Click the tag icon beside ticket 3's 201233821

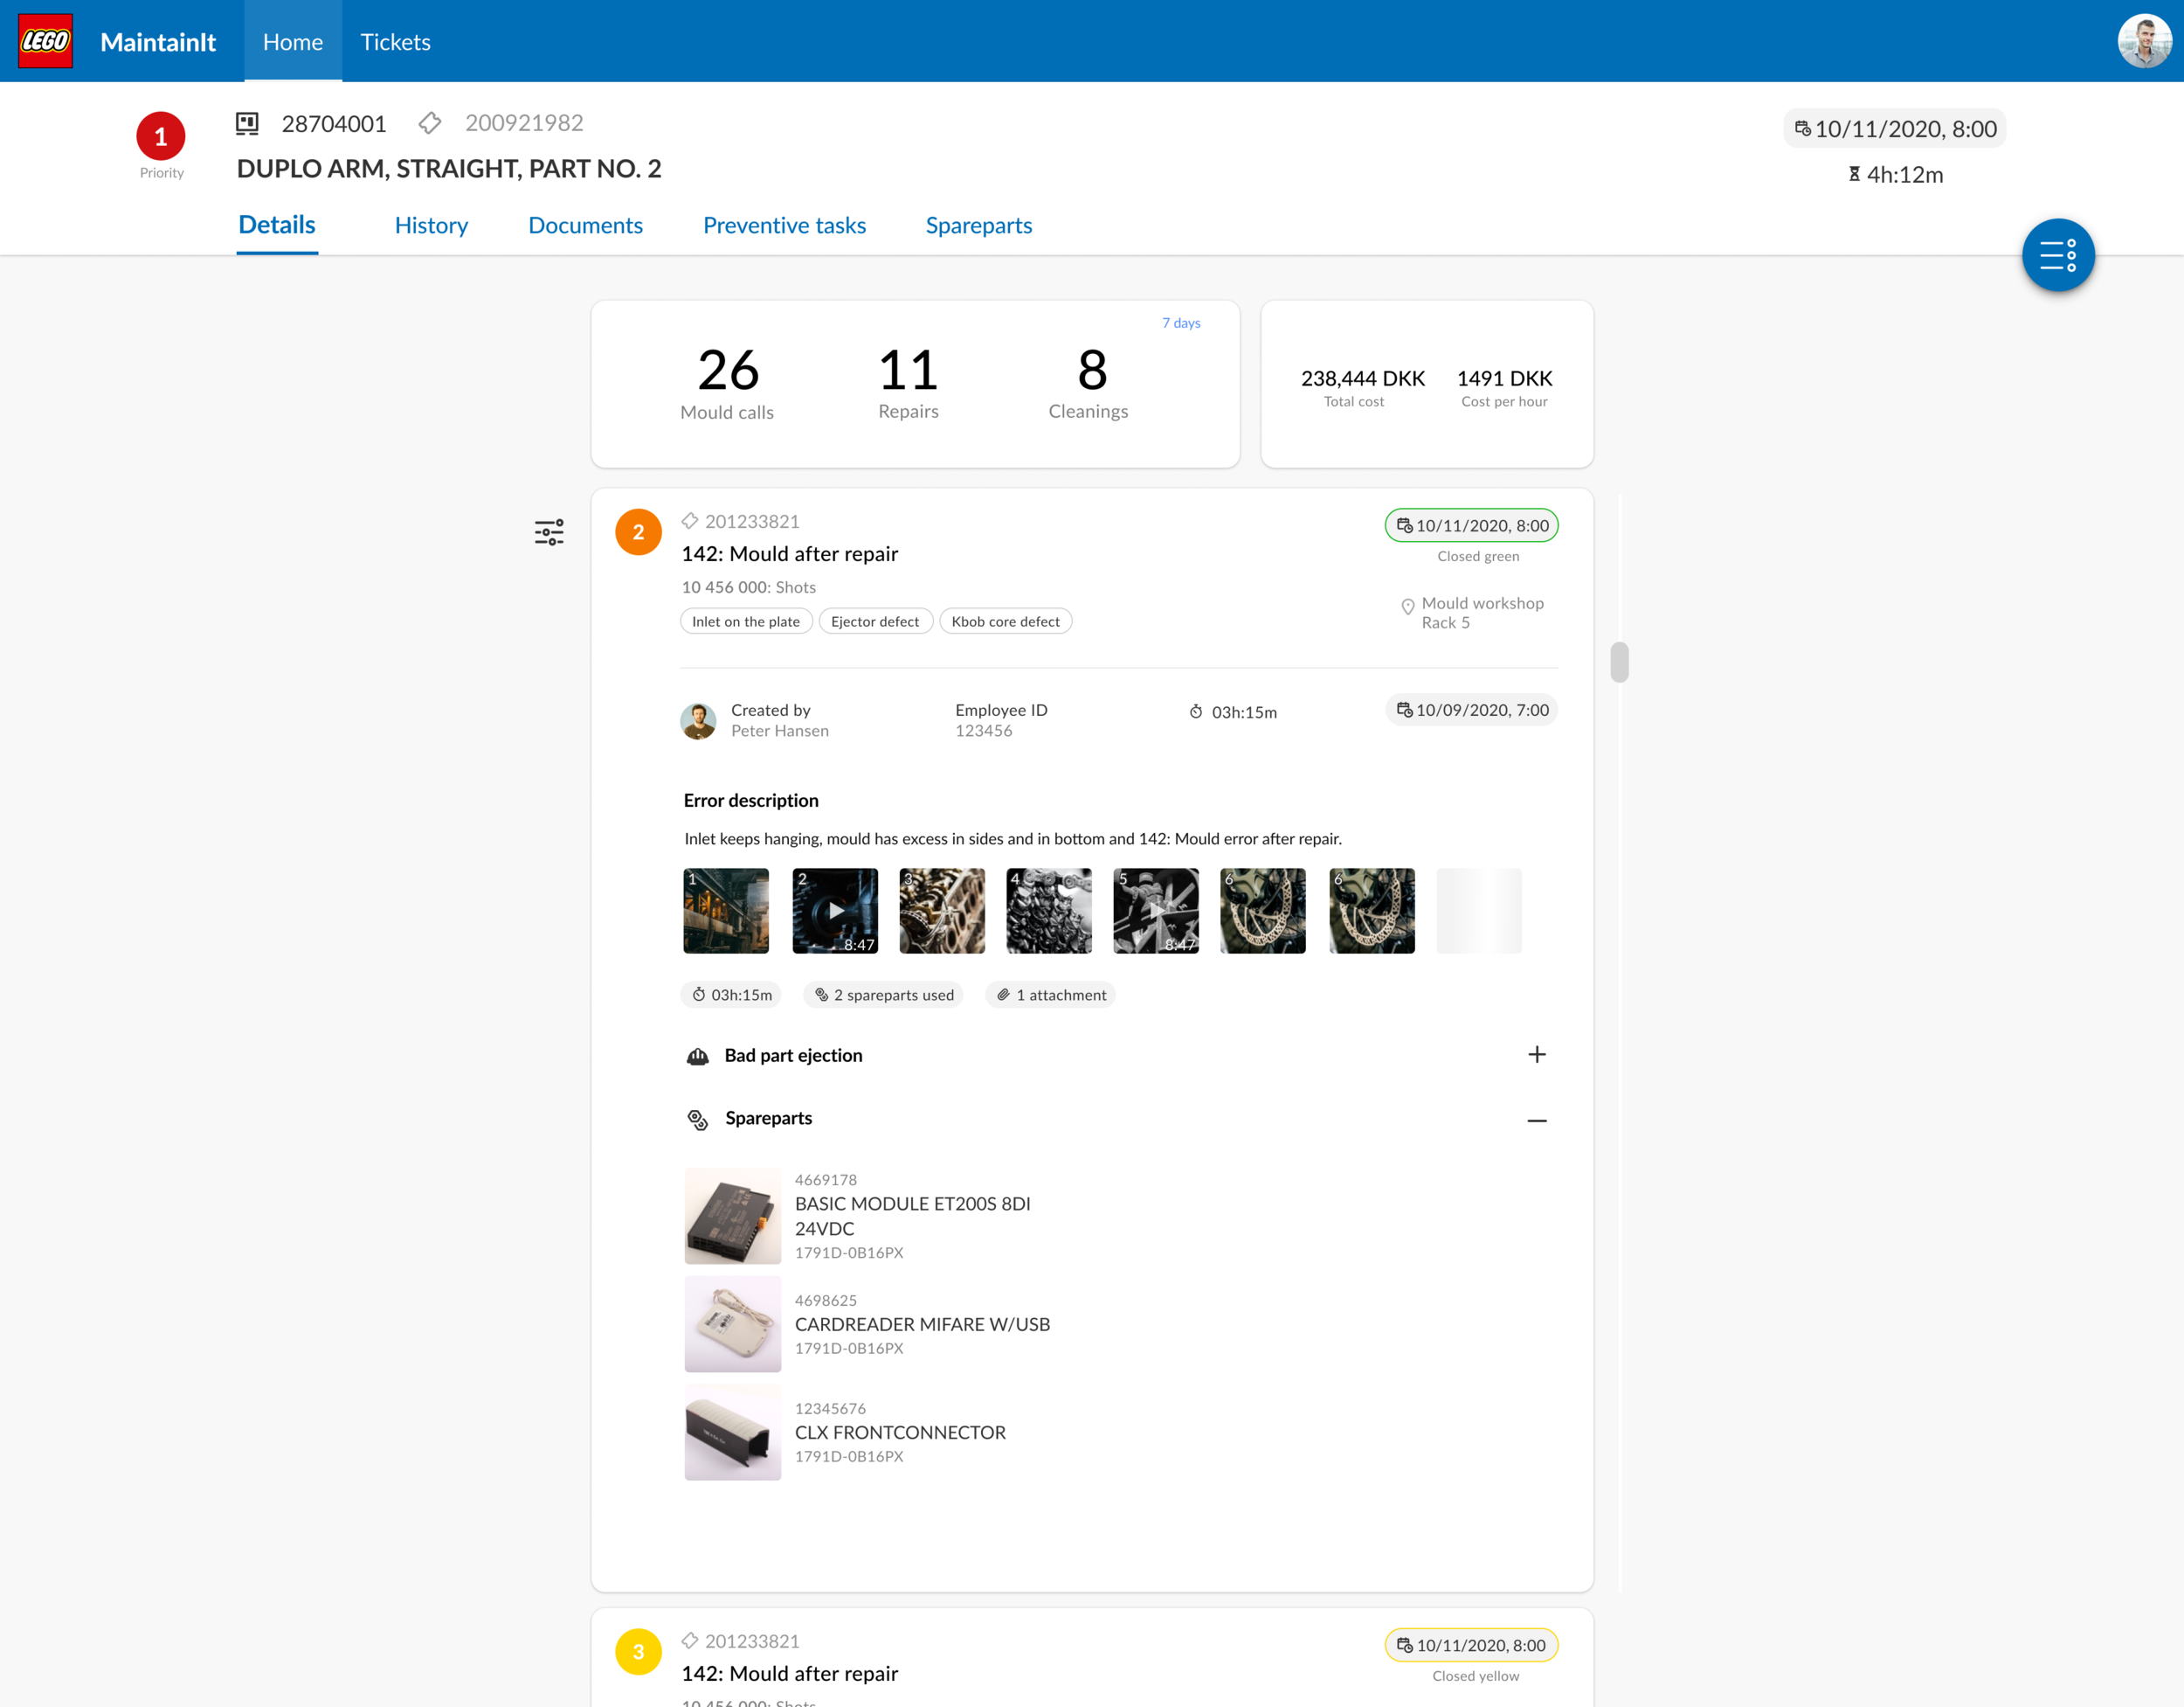pyautogui.click(x=690, y=1640)
